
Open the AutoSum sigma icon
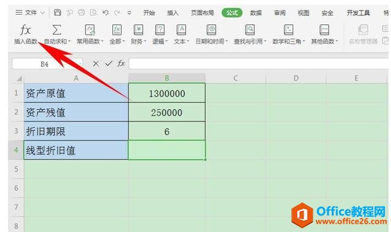[x=56, y=30]
